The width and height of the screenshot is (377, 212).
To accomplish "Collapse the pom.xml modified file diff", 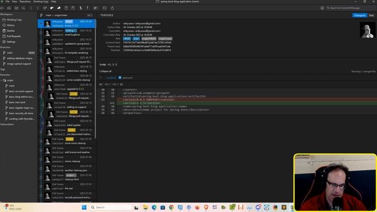I will 101,78.
